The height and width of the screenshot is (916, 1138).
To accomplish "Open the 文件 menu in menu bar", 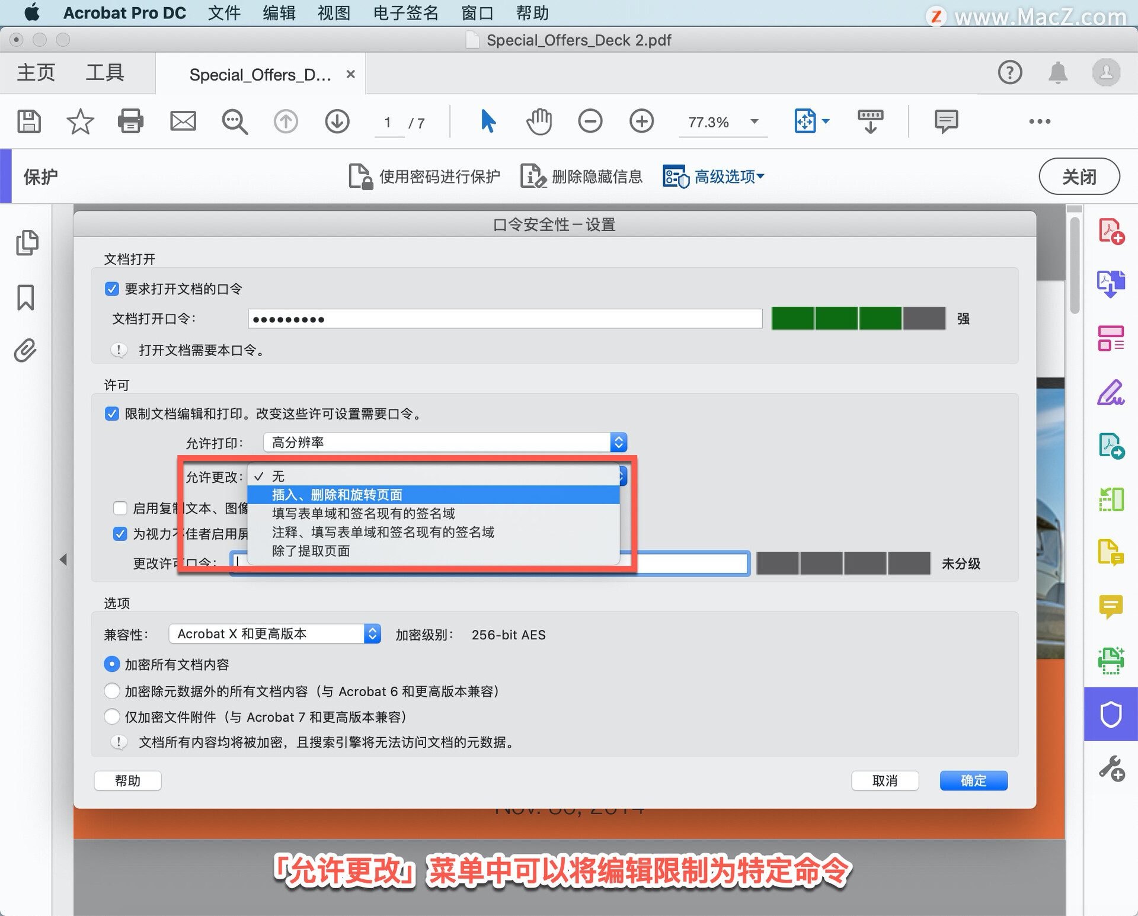I will (x=224, y=12).
